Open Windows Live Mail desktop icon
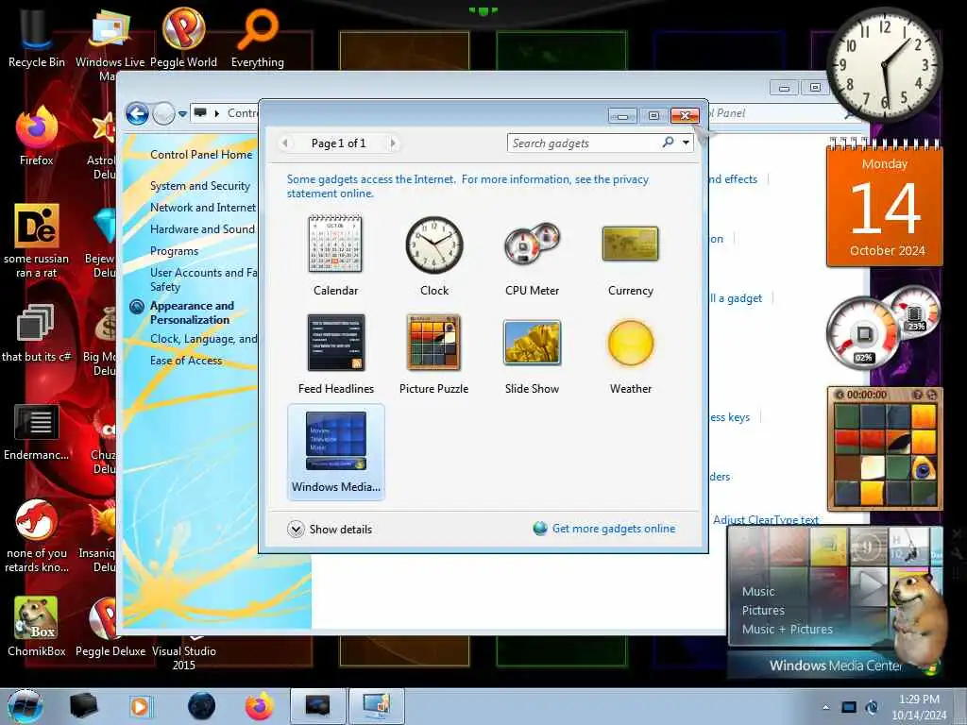967x725 pixels. 110,43
